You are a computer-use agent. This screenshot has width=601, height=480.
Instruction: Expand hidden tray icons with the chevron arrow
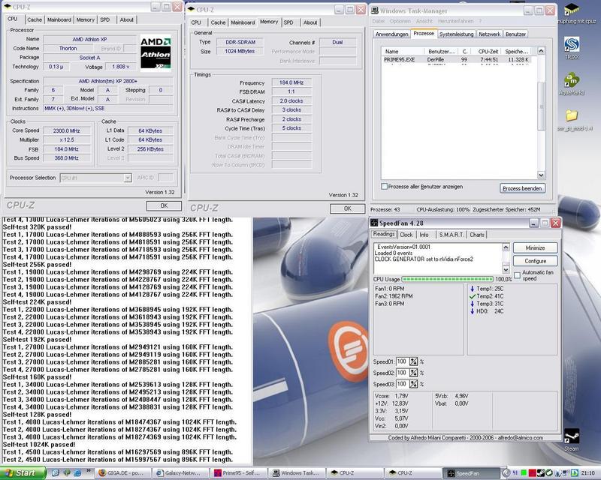506,473
